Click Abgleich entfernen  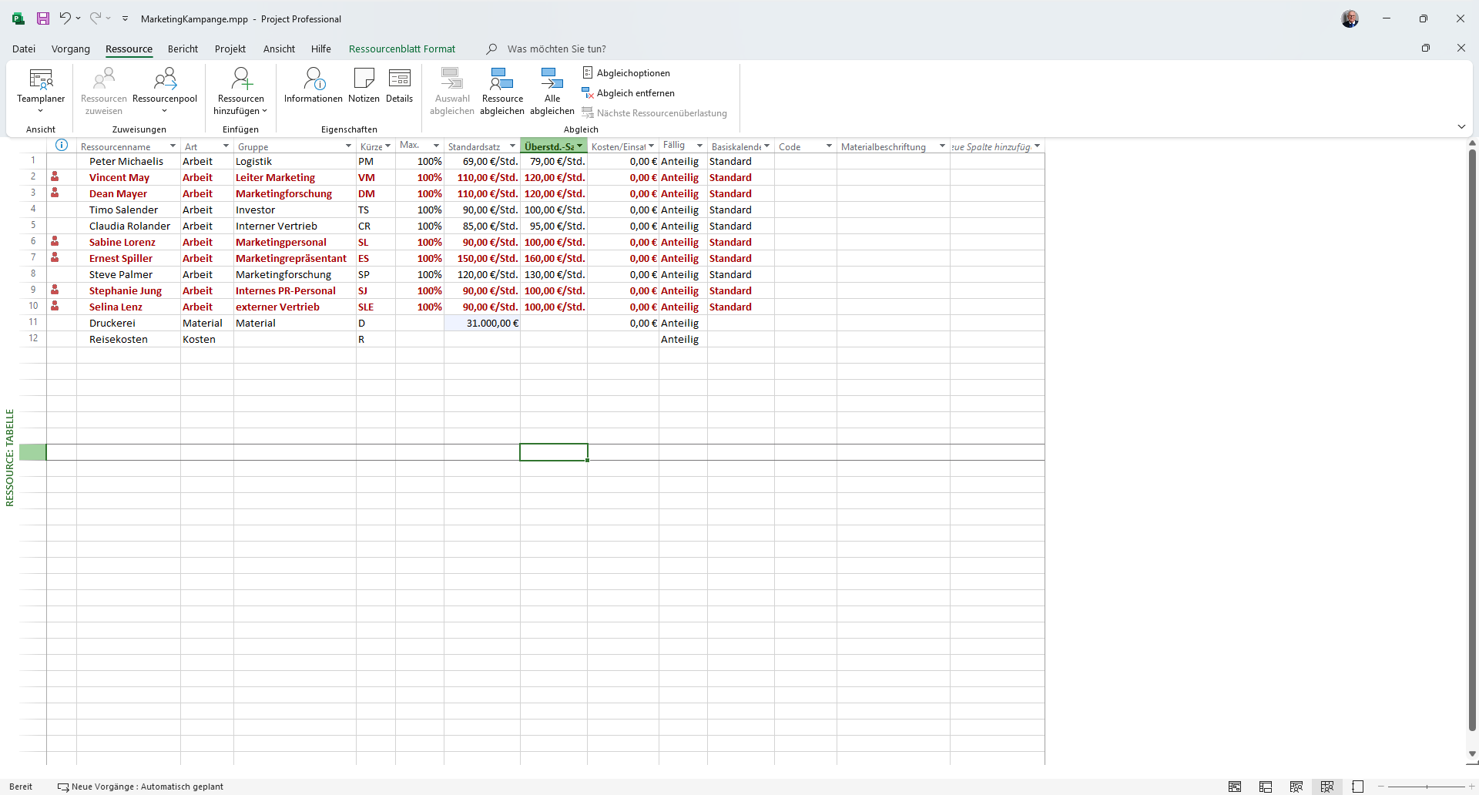click(629, 93)
